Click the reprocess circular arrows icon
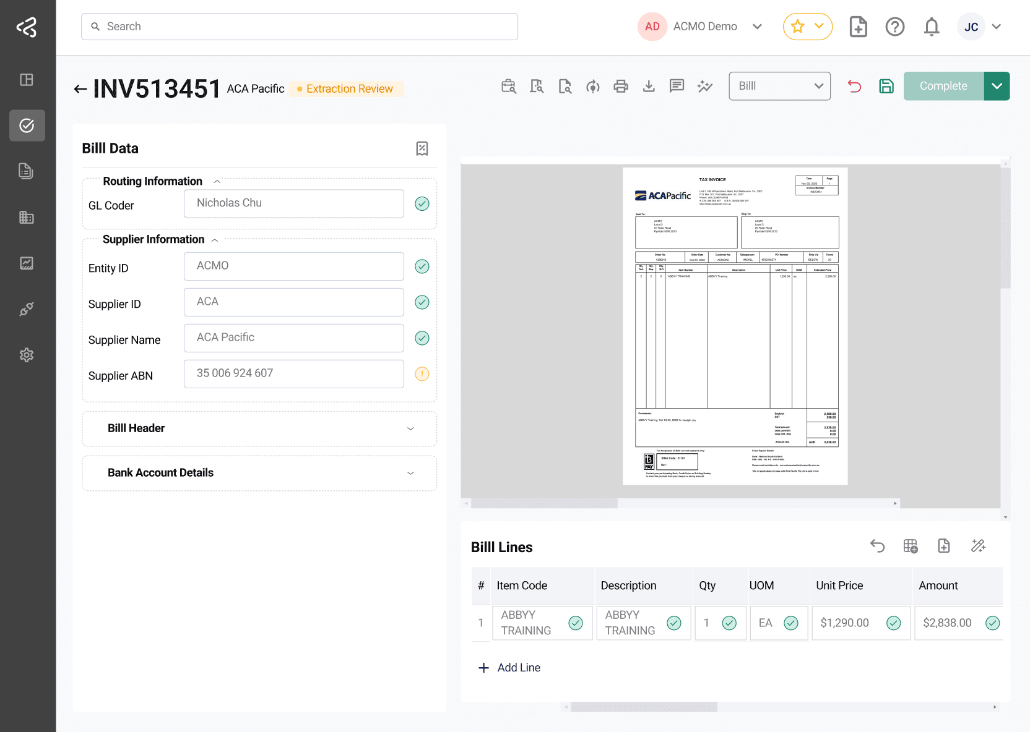Screen dimensions: 1030x732 click(x=593, y=86)
